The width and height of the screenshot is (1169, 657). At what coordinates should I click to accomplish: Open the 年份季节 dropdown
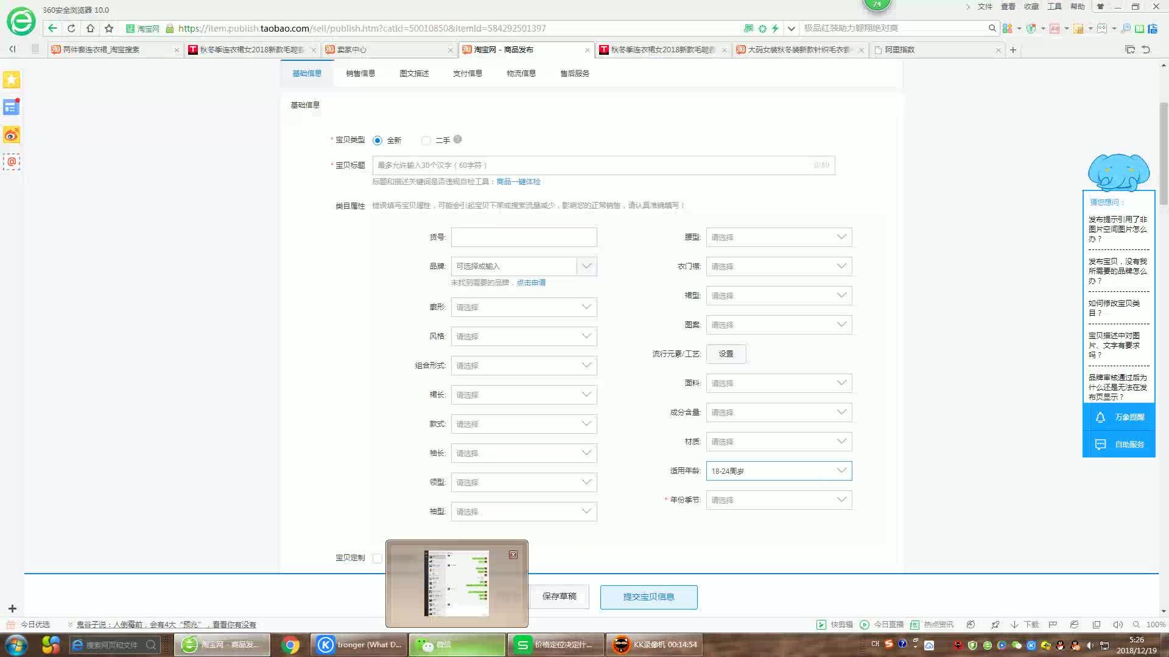click(779, 500)
